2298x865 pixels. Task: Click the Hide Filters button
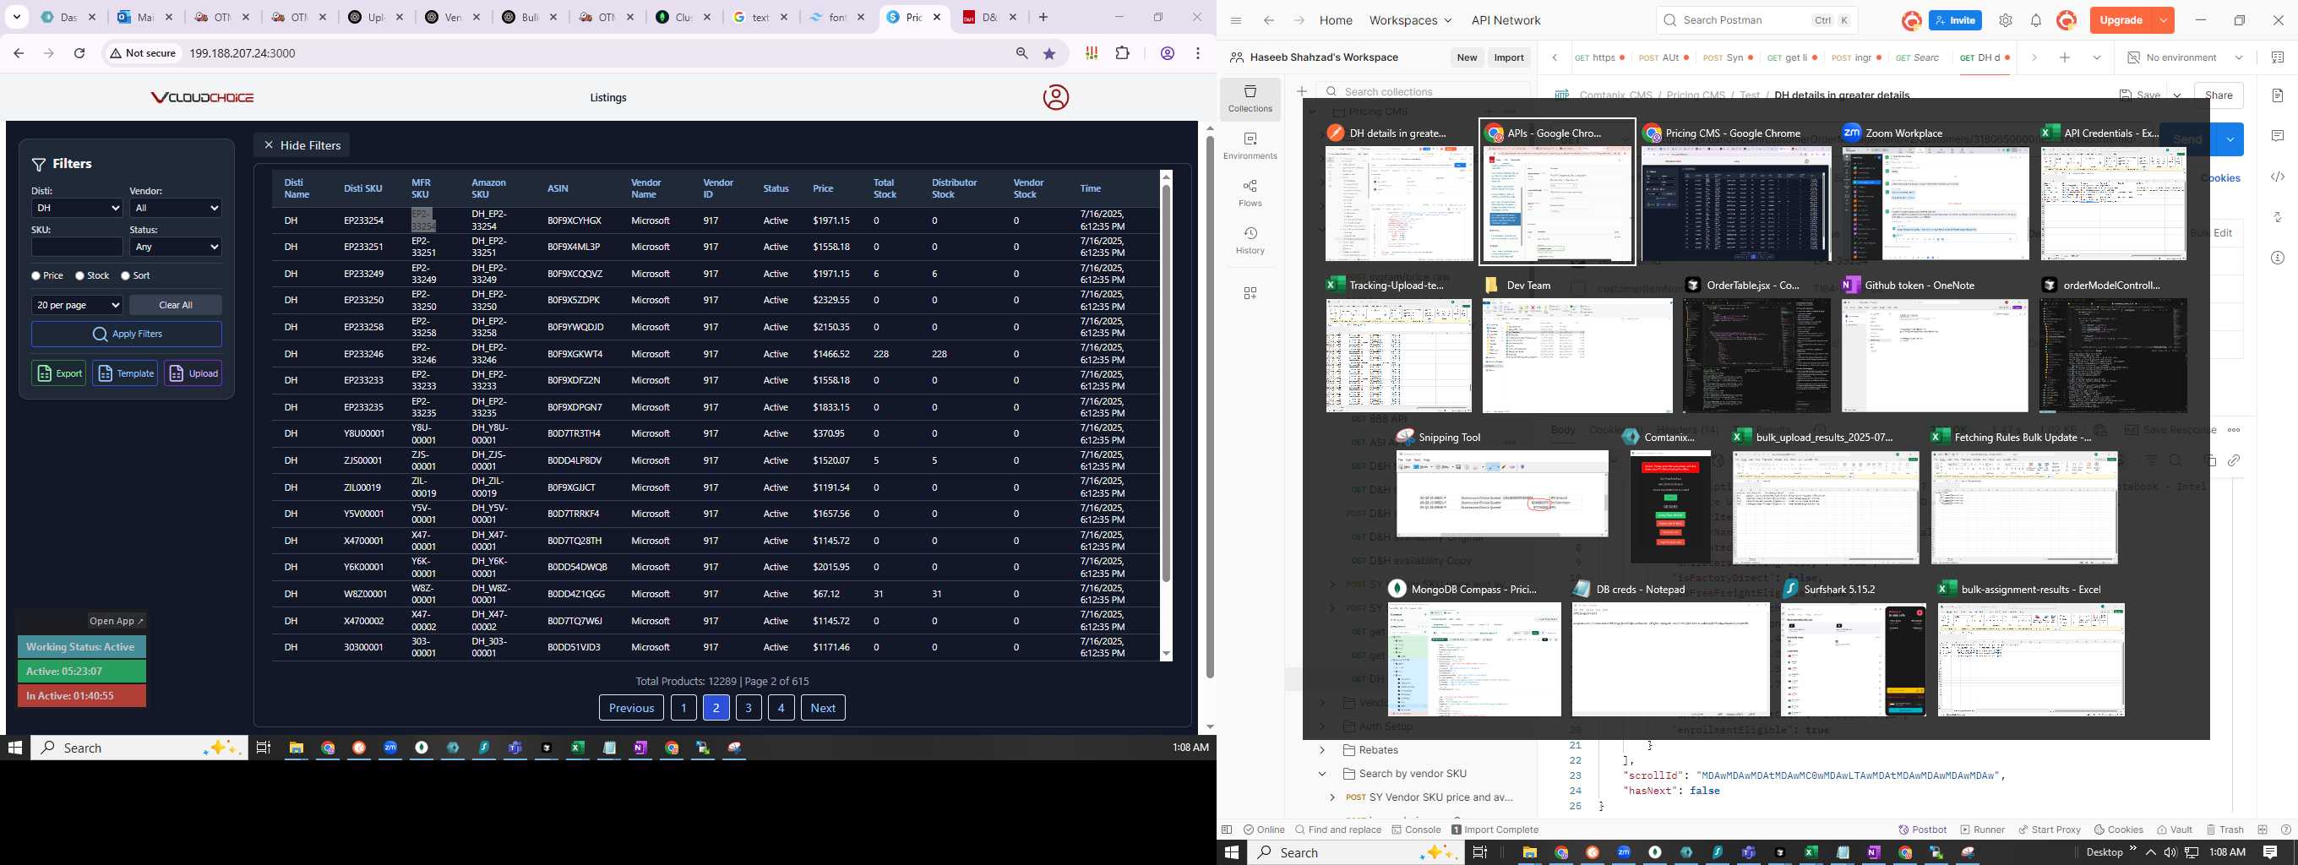(302, 145)
